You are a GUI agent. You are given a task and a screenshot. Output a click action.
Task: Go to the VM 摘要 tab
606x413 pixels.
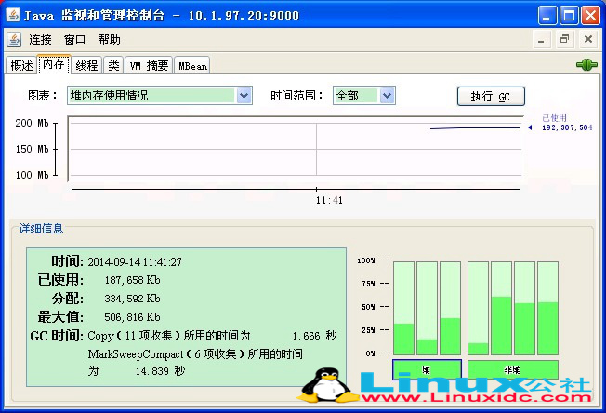point(150,65)
